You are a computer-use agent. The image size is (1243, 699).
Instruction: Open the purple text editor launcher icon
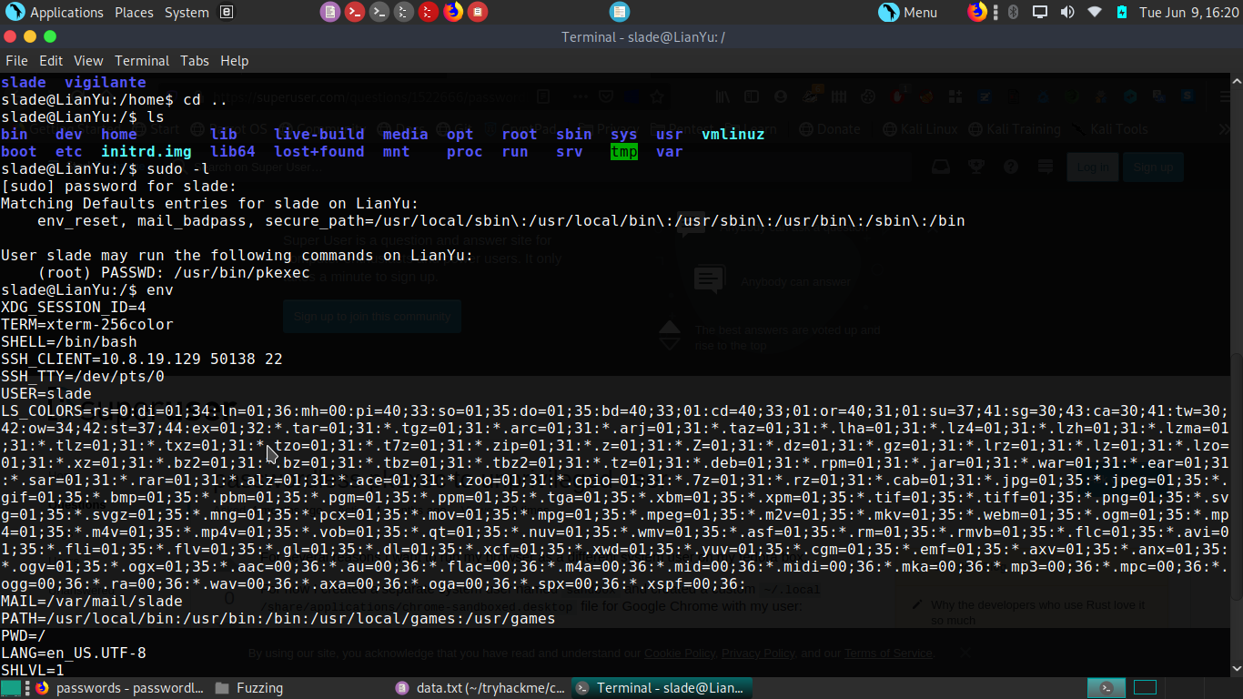click(x=330, y=12)
